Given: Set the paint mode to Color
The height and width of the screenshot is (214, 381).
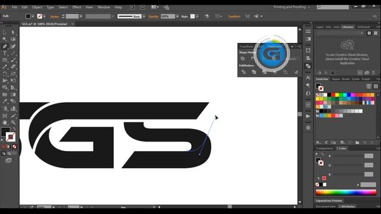Looking at the screenshot, I should (x=4, y=147).
